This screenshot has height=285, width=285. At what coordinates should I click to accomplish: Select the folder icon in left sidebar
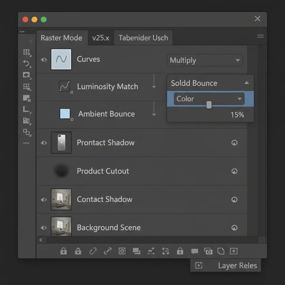click(x=26, y=121)
